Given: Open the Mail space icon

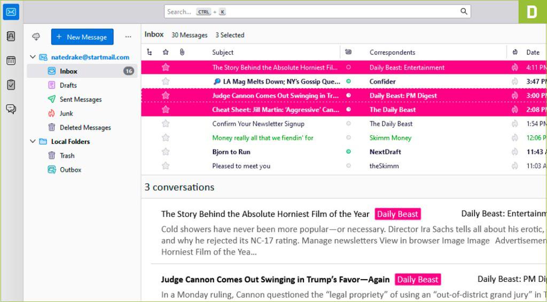Looking at the screenshot, I should (11, 12).
